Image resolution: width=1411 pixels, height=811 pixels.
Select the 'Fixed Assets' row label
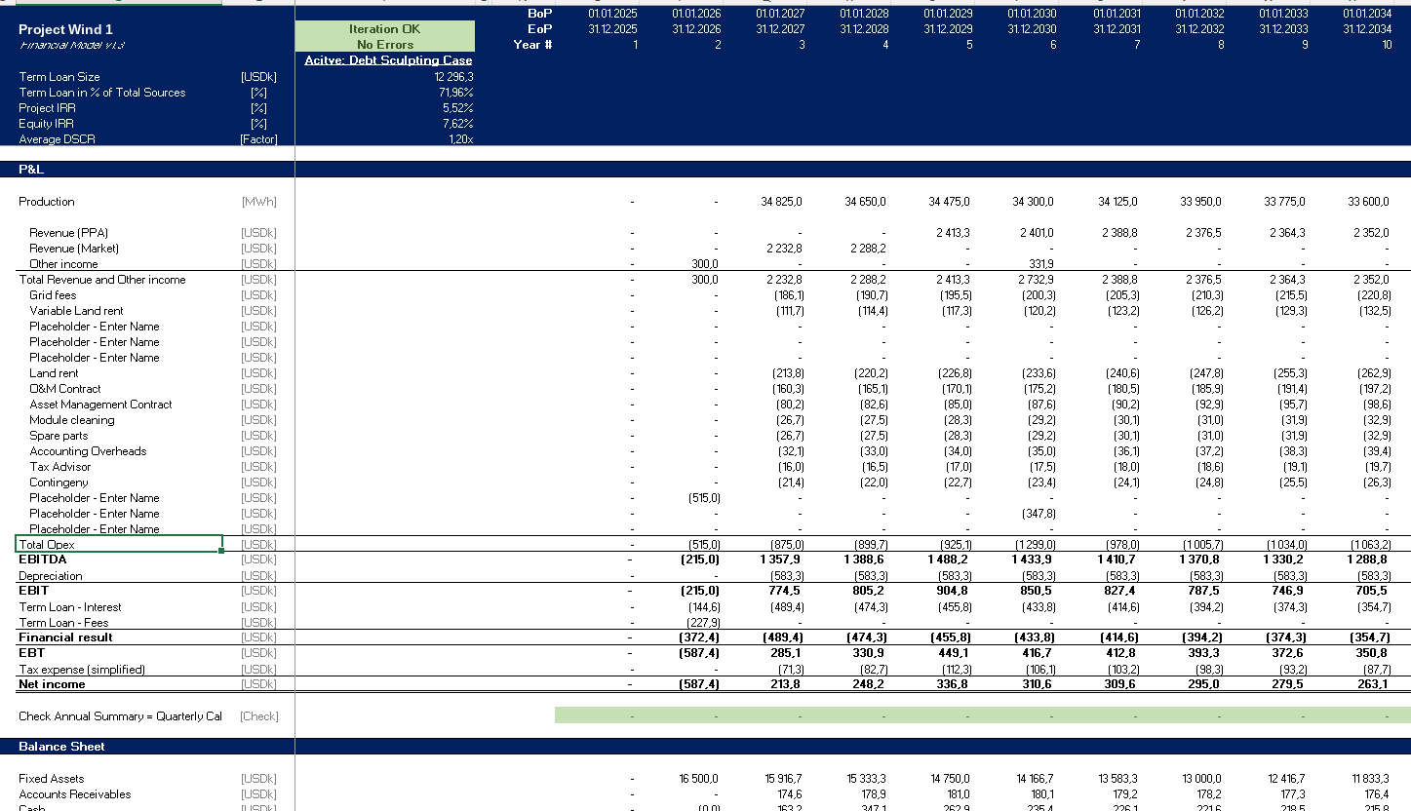click(52, 779)
